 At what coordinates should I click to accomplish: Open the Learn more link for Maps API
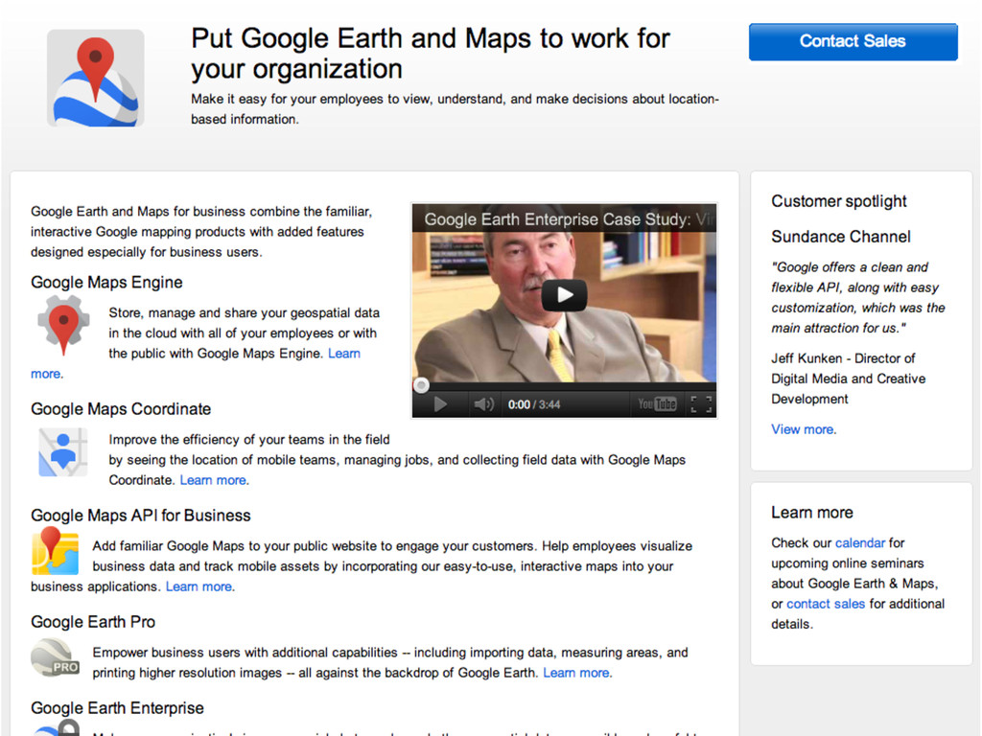pyautogui.click(x=199, y=586)
